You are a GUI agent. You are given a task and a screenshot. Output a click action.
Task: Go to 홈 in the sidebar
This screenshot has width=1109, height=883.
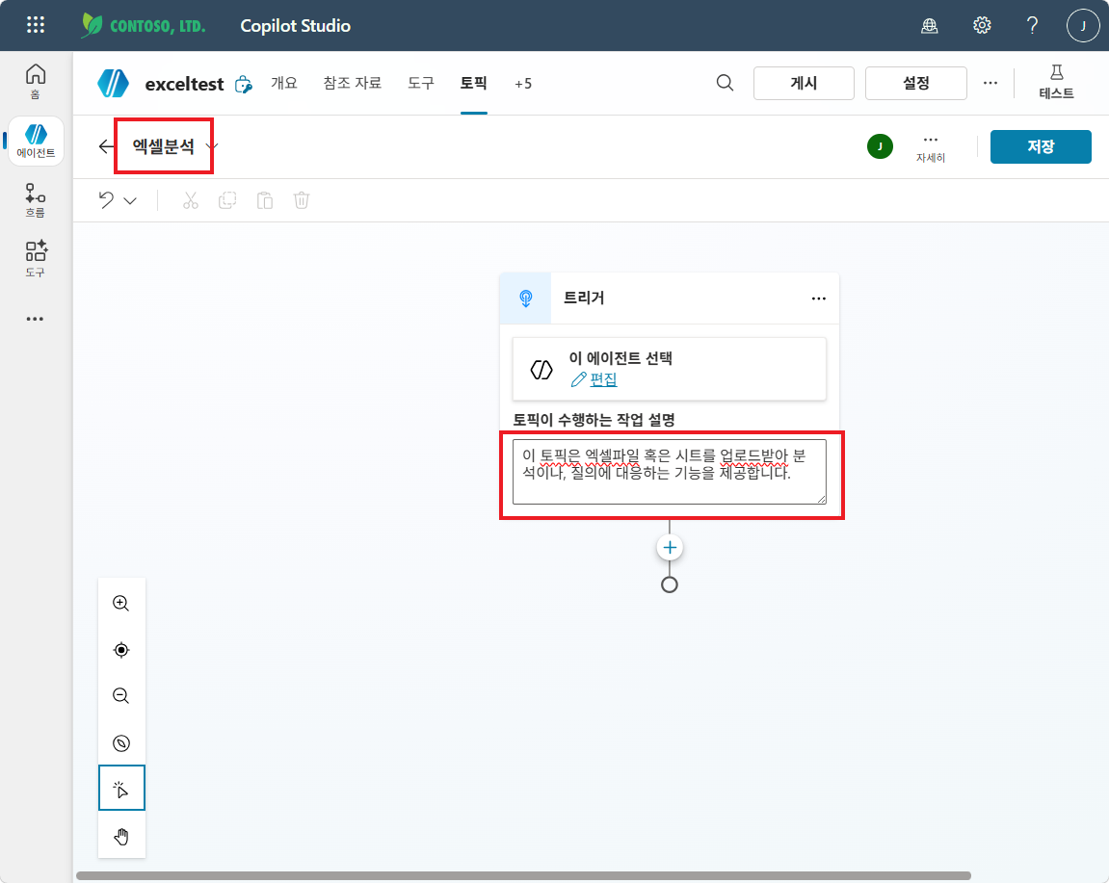(36, 81)
